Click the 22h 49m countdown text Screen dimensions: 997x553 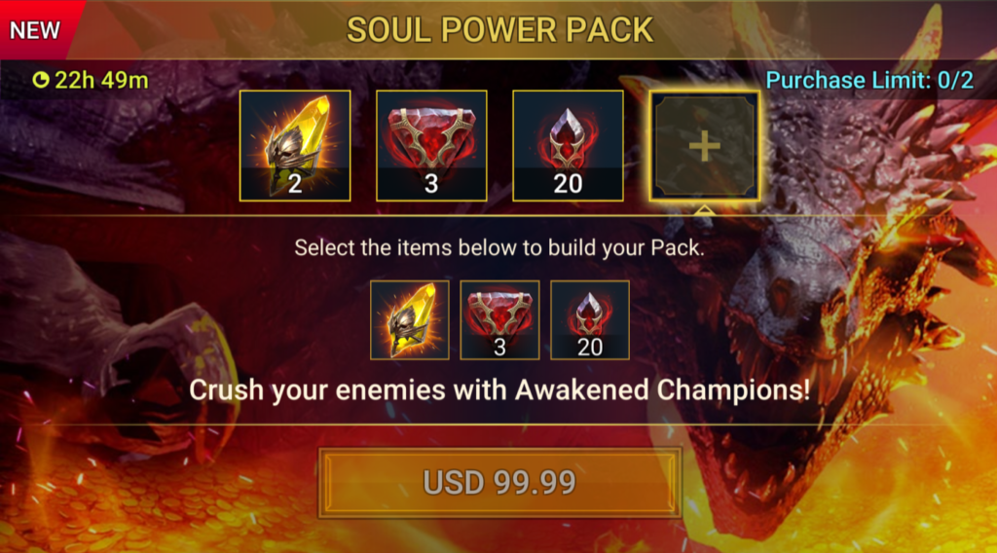pos(101,81)
